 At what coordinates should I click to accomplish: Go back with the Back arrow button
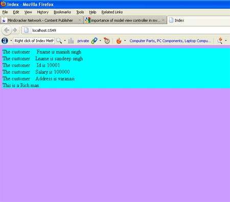7,30
